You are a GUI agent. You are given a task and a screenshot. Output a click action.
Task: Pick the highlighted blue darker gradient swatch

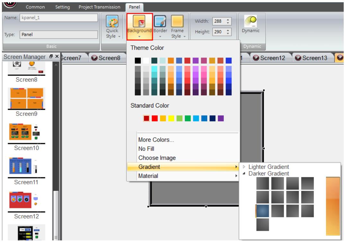(x=262, y=211)
